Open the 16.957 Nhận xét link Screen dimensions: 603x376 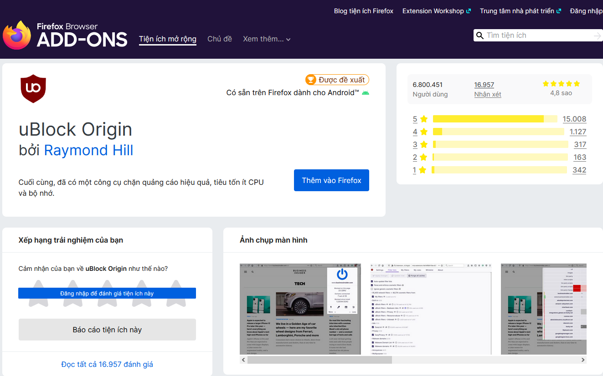(x=487, y=89)
